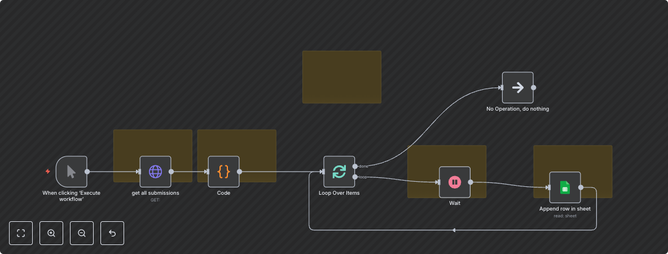The width and height of the screenshot is (668, 254).
Task: Select the Wait node with pause icon
Action: [455, 182]
